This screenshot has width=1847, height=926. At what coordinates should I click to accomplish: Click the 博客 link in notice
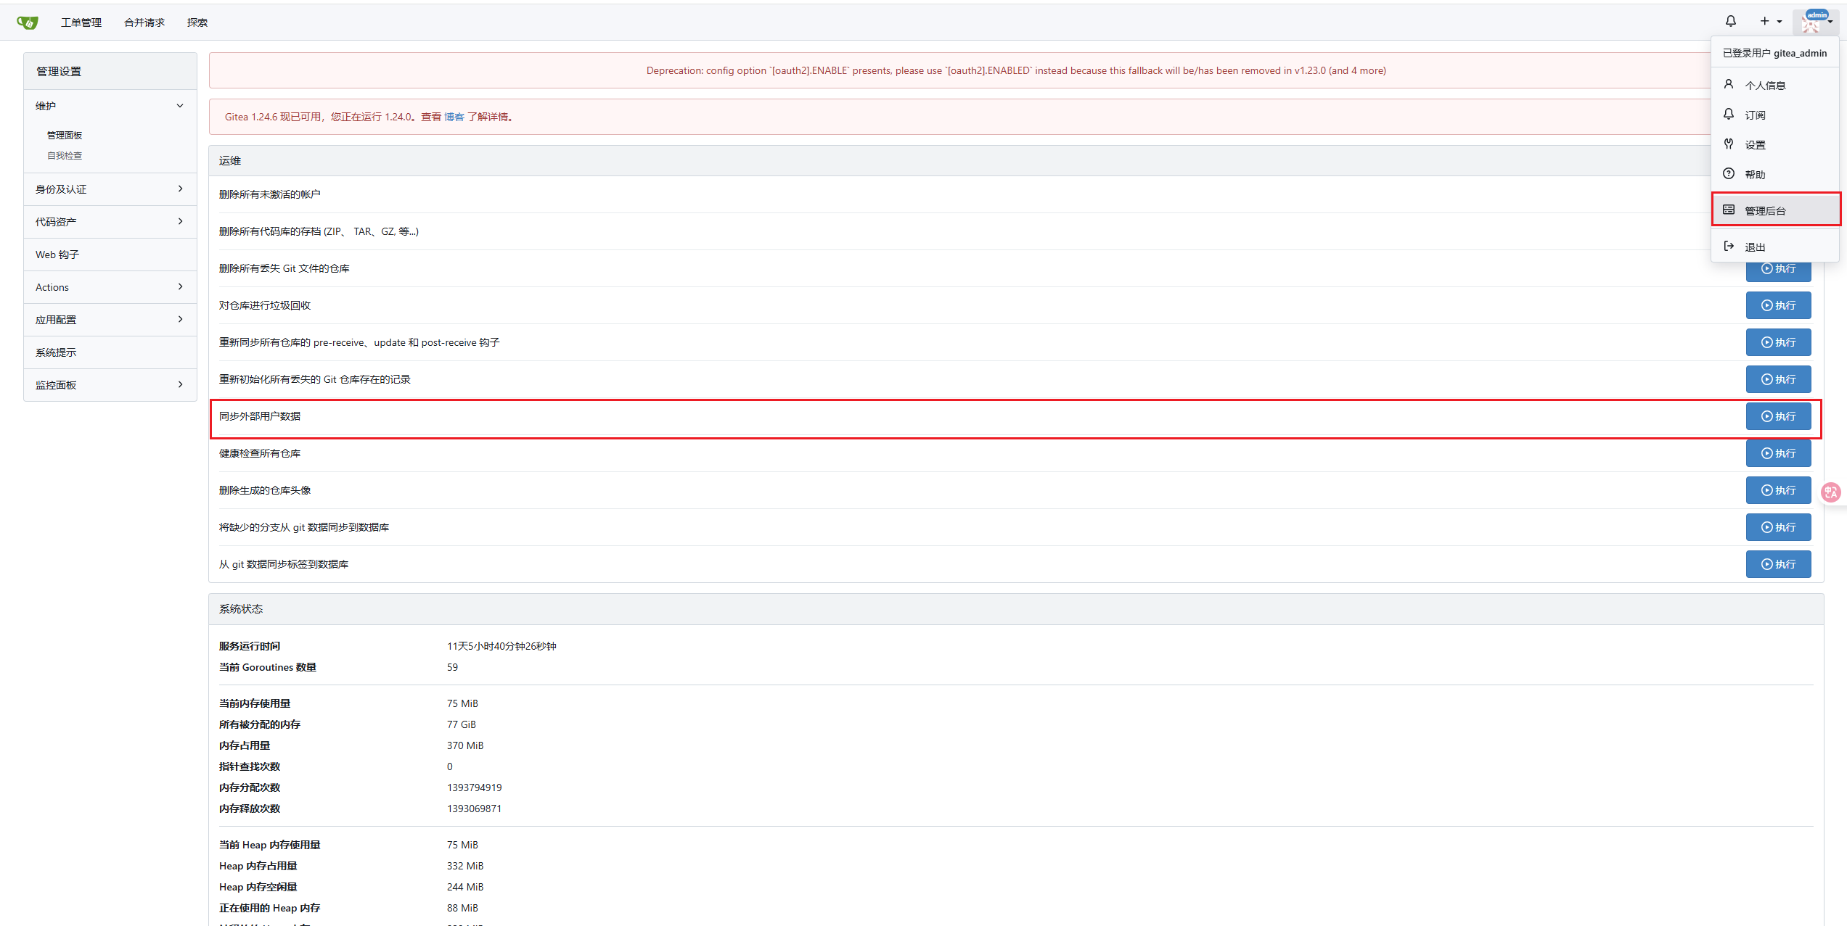coord(454,117)
